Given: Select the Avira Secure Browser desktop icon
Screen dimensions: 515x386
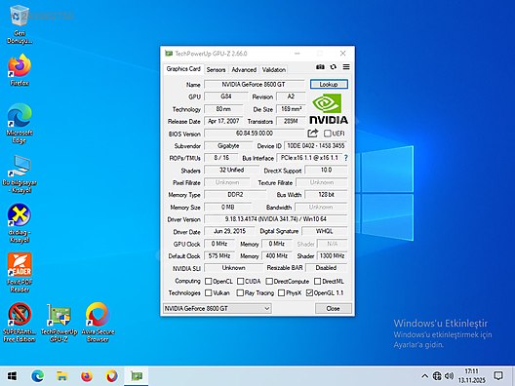Looking at the screenshot, I should click(x=98, y=323).
